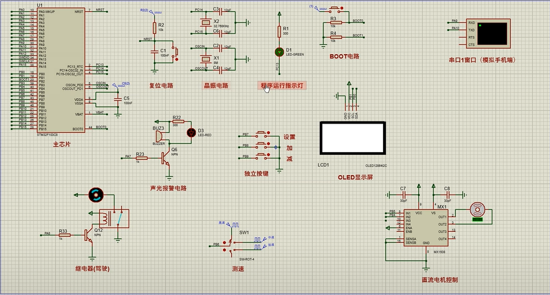Select resistor R3 10k
Image resolution: width=550 pixels, height=295 pixels.
coord(336,23)
